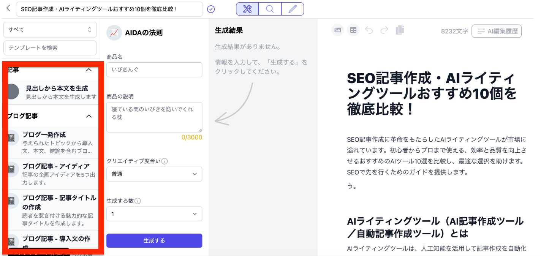Click the 0/3000 character counter
This screenshot has height=256, width=541.
pyautogui.click(x=192, y=137)
